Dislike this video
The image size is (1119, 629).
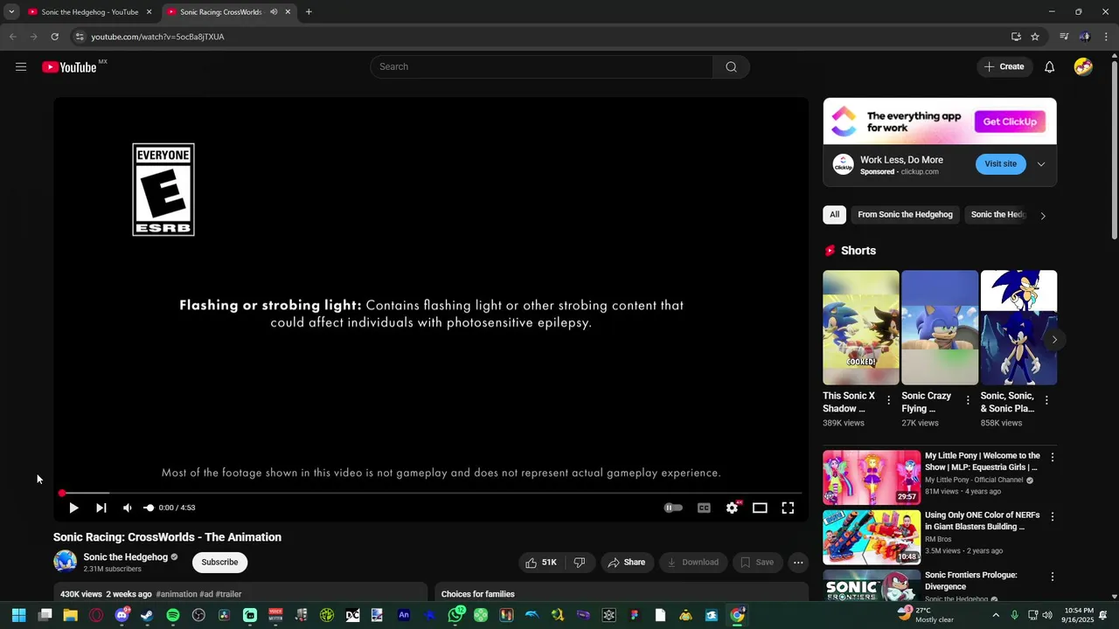[x=580, y=563]
